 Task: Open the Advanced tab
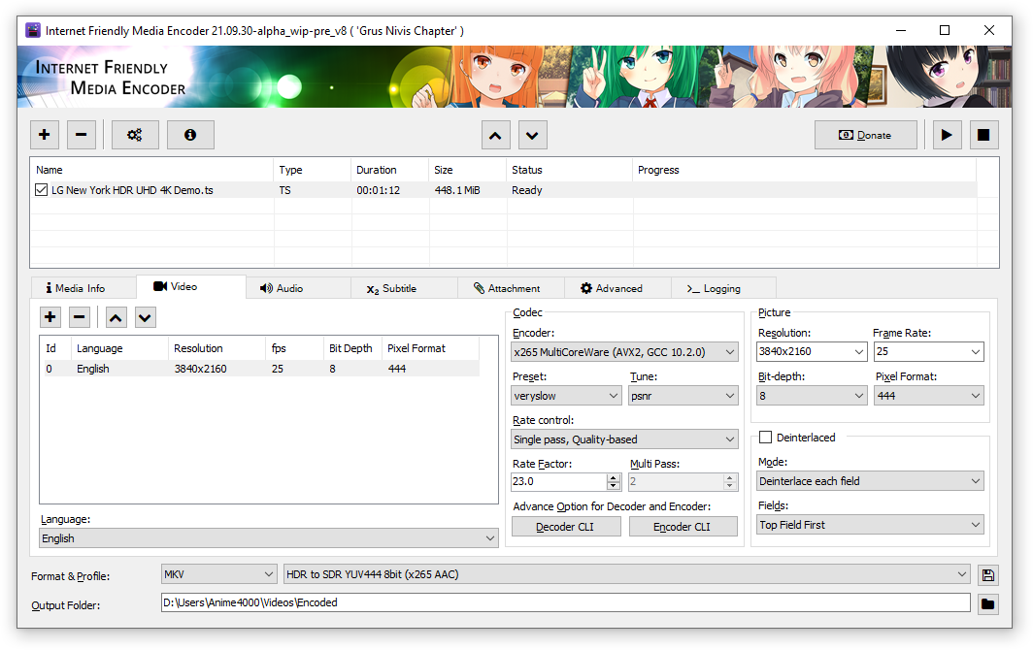click(x=616, y=287)
